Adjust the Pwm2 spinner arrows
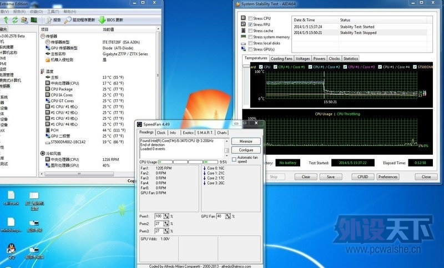 166,224
